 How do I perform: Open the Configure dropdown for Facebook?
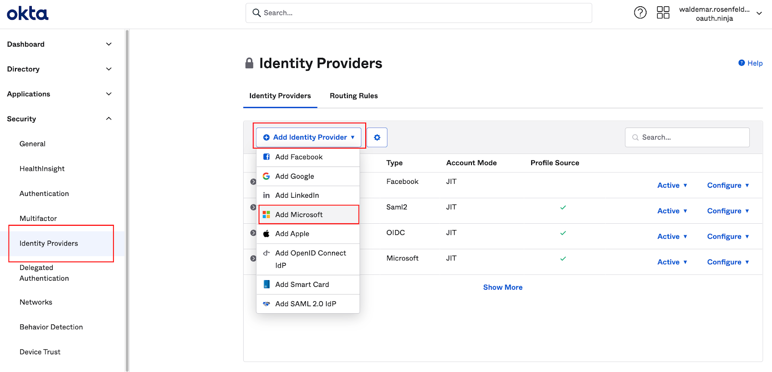728,185
